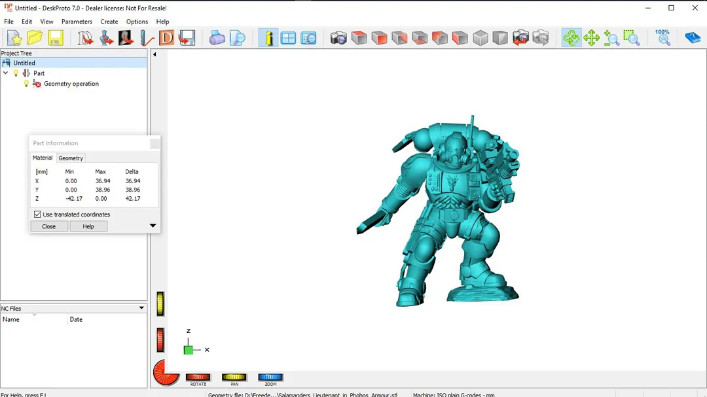Click the first camera view icon
Viewport: 707px width, 397px height.
click(x=338, y=38)
